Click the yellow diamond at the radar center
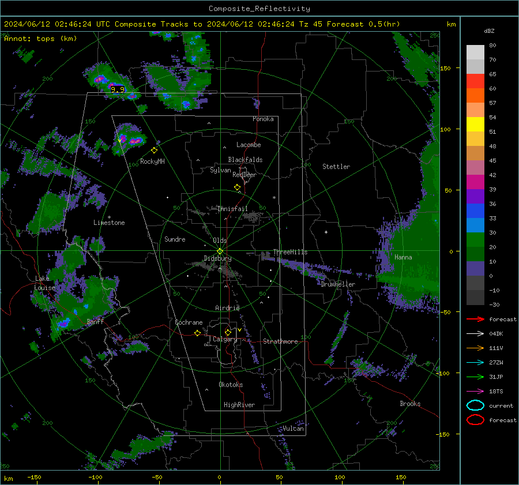The width and height of the screenshot is (519, 485). 220,251
